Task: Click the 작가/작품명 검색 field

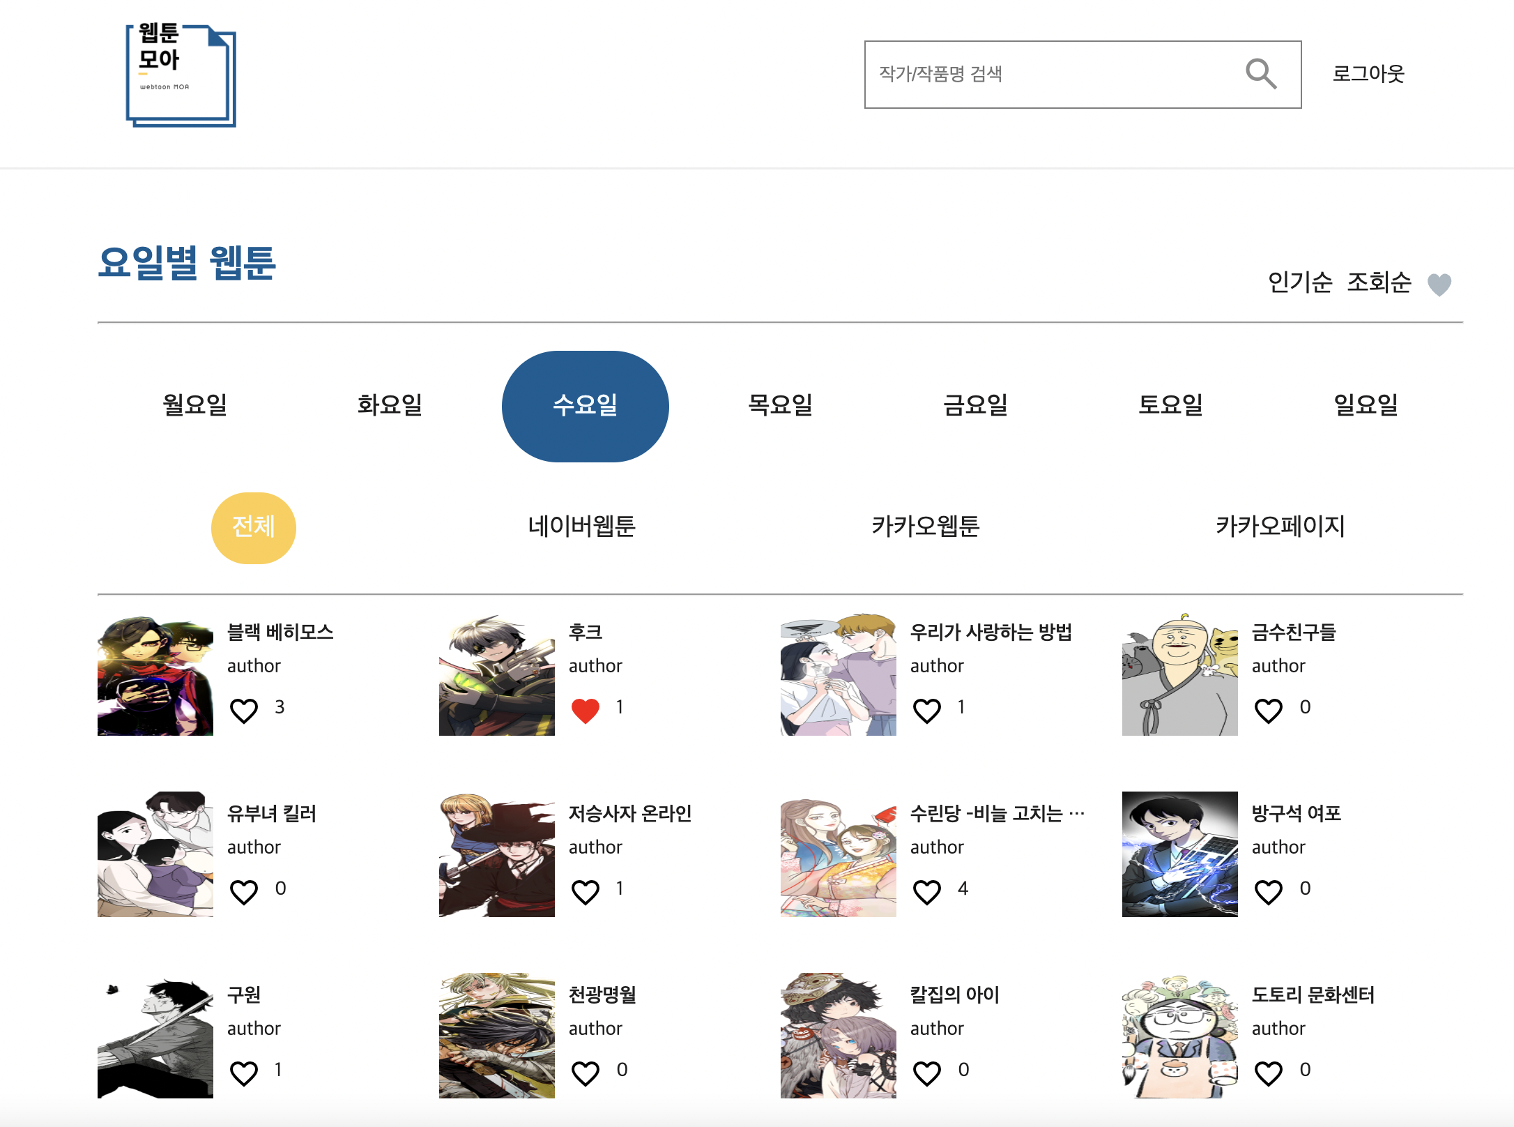Action: coord(1046,74)
